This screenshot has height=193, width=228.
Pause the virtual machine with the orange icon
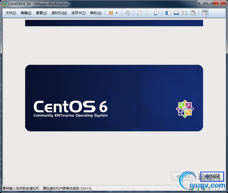point(111,13)
